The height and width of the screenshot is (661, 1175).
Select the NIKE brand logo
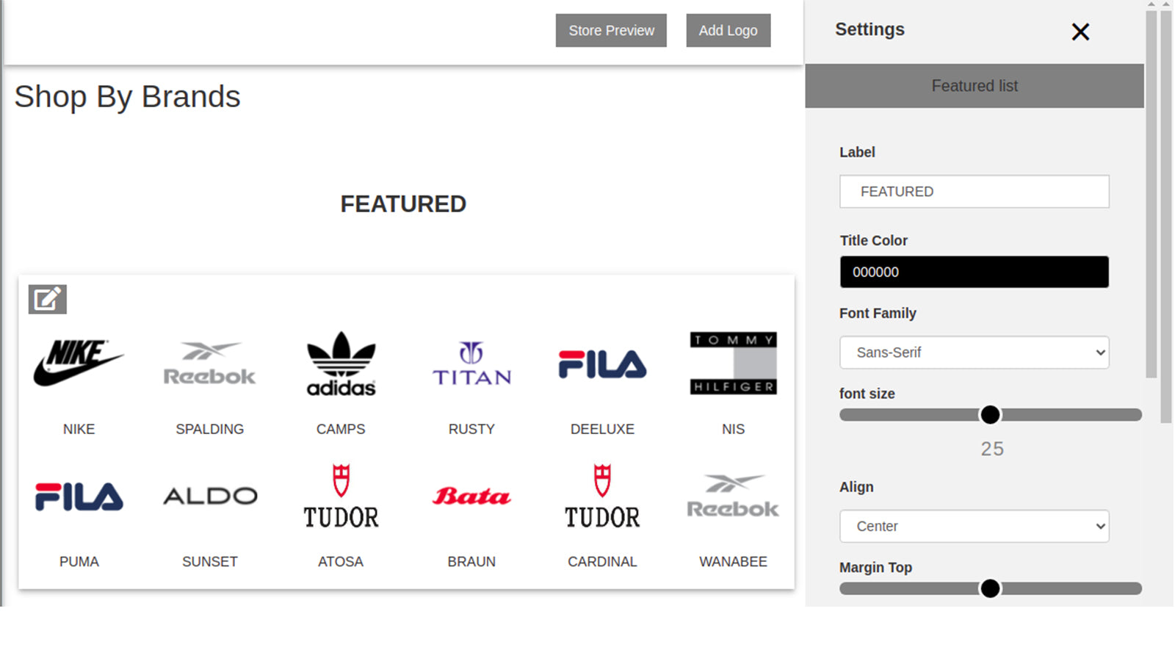click(79, 361)
